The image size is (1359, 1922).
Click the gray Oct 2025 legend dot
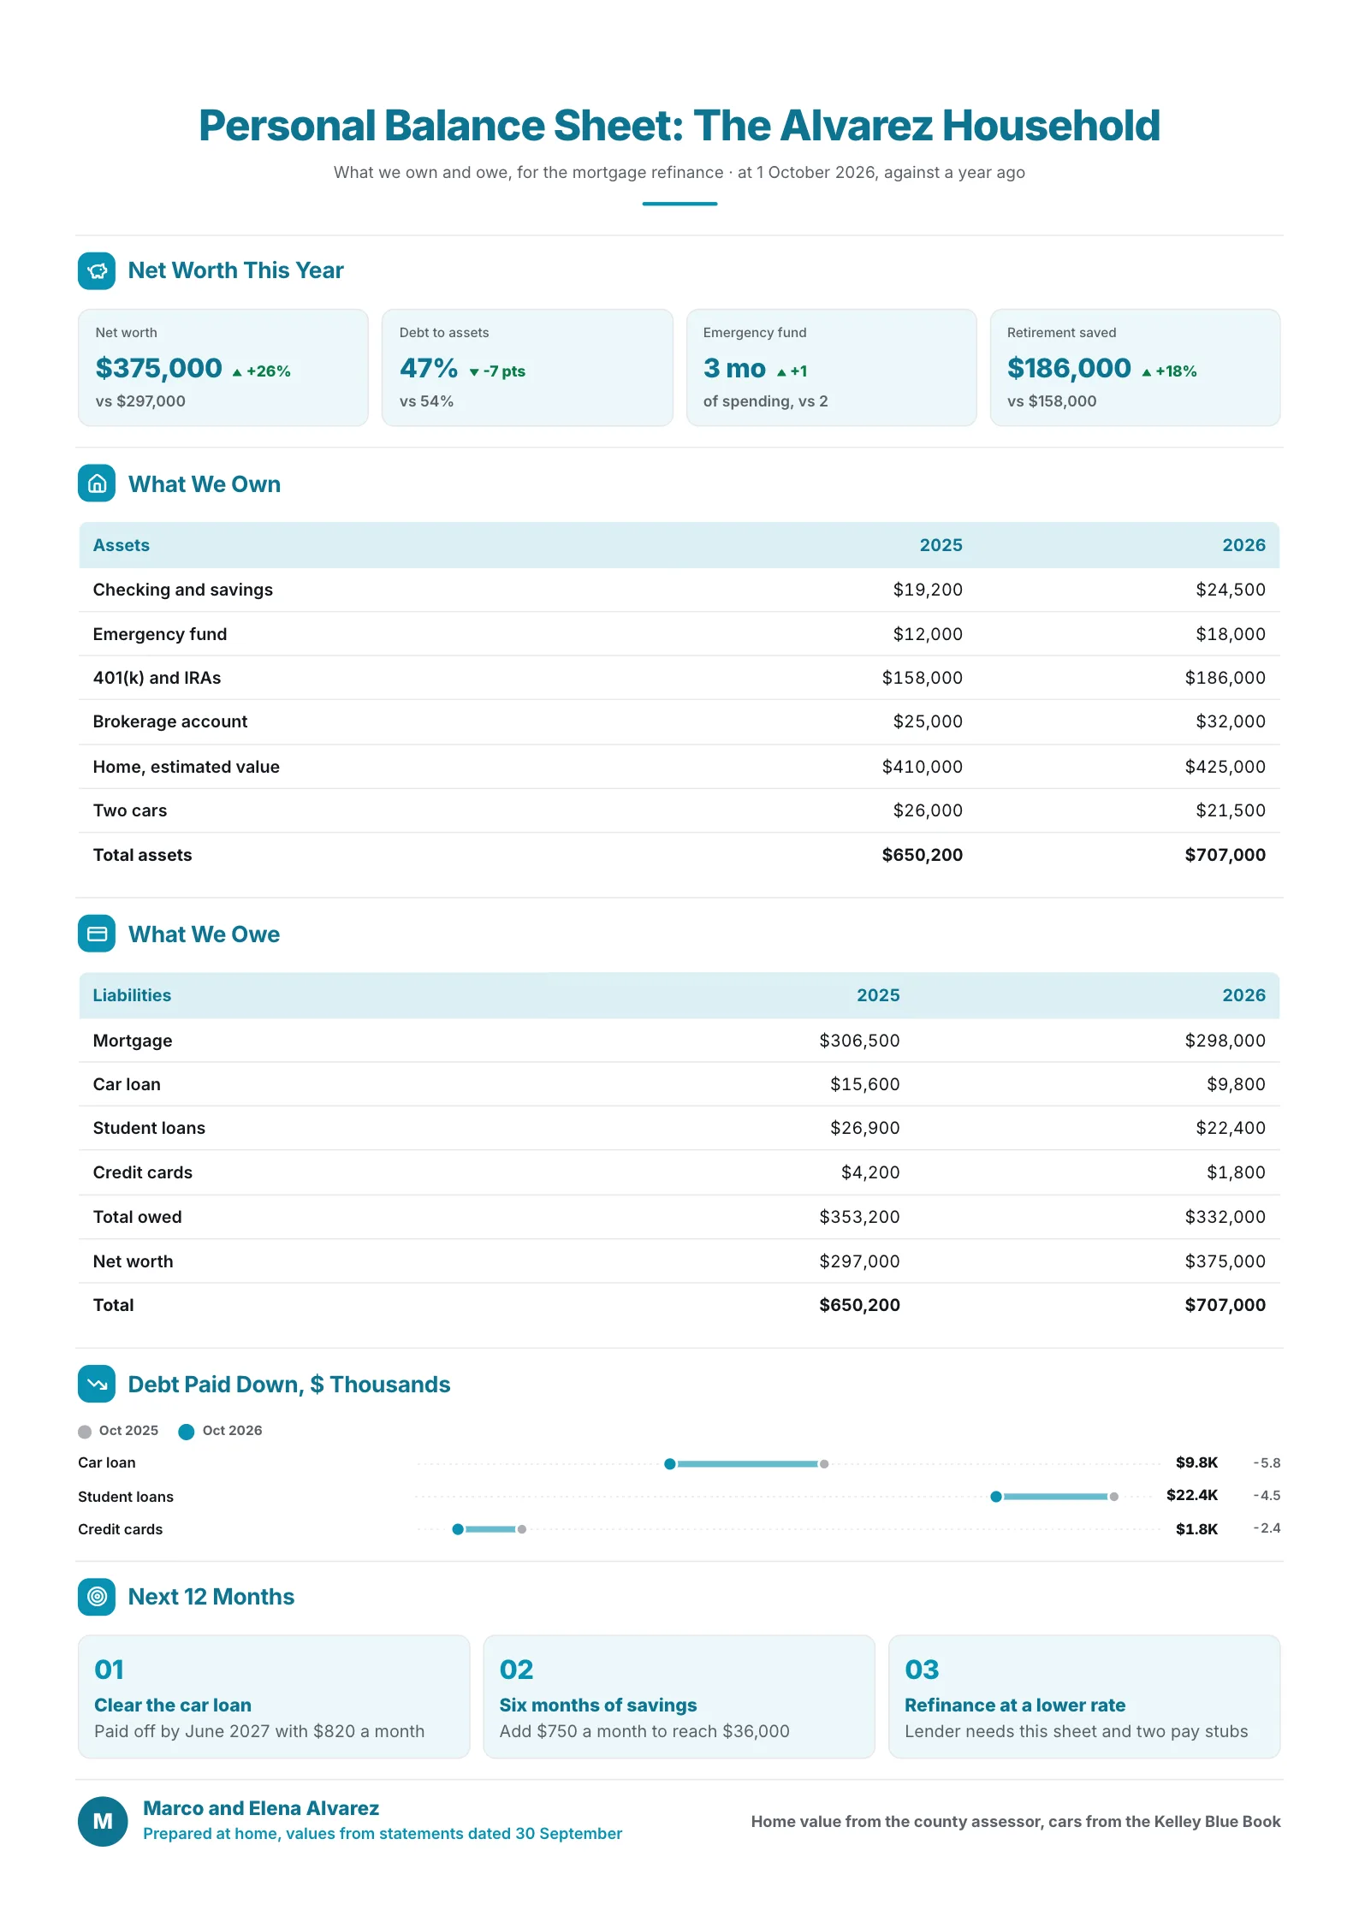(x=85, y=1432)
